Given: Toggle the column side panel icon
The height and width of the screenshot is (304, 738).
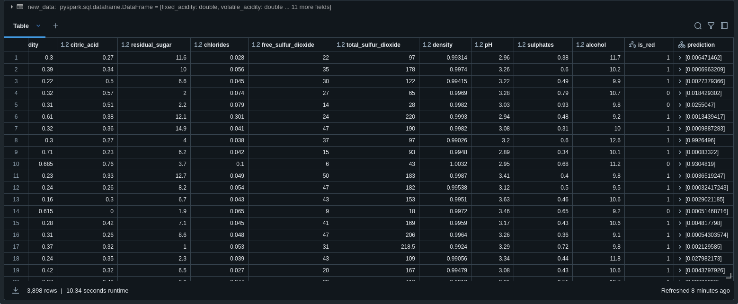Looking at the screenshot, I should (724, 26).
